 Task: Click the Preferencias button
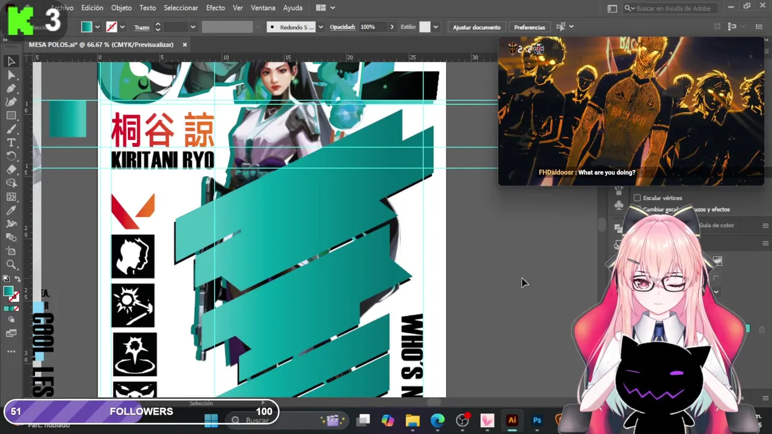coord(530,27)
